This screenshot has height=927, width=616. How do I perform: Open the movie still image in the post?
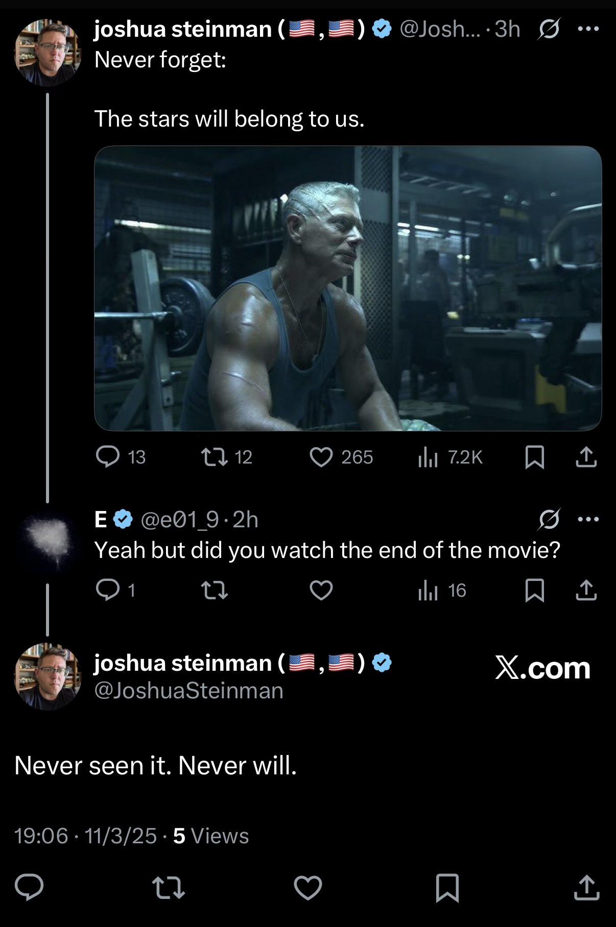click(348, 288)
